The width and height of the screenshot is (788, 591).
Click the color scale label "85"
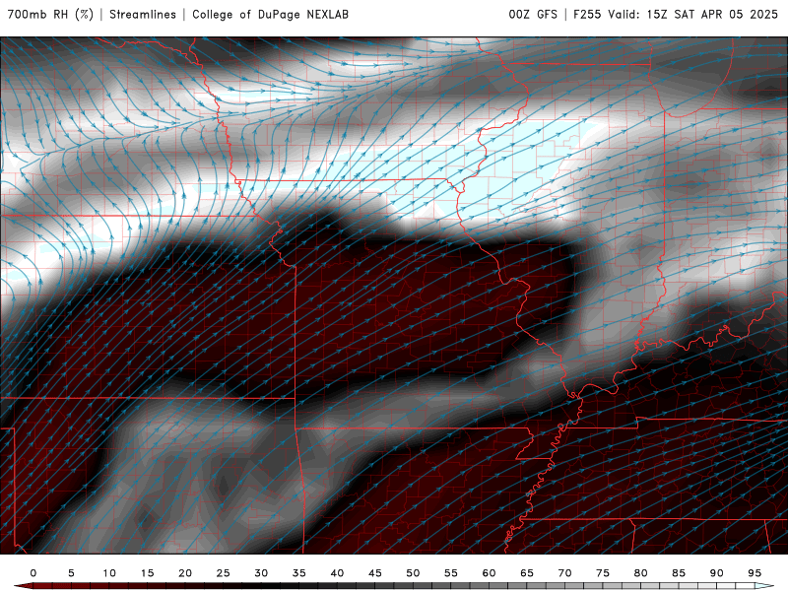click(x=679, y=573)
